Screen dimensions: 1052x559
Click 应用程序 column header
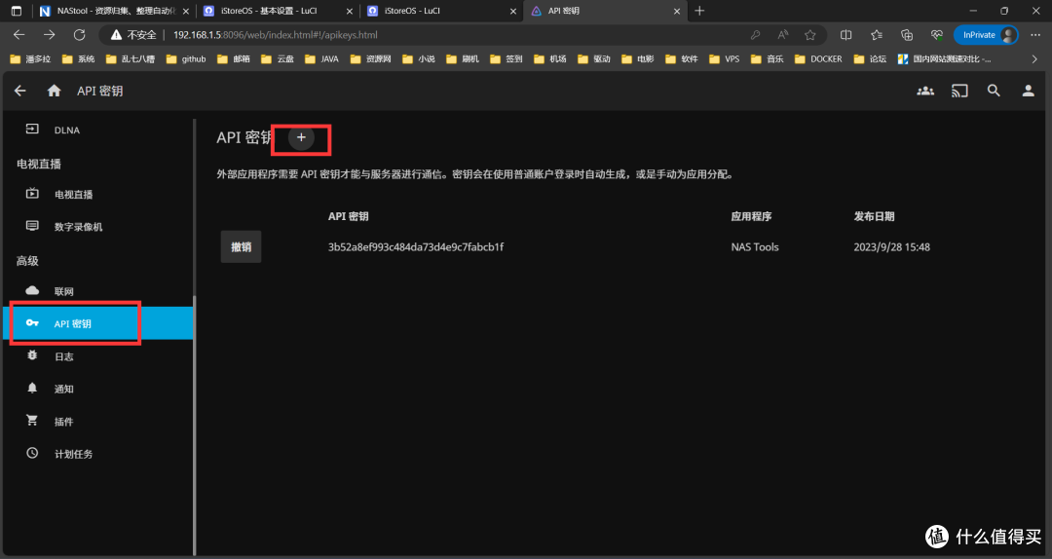click(751, 216)
